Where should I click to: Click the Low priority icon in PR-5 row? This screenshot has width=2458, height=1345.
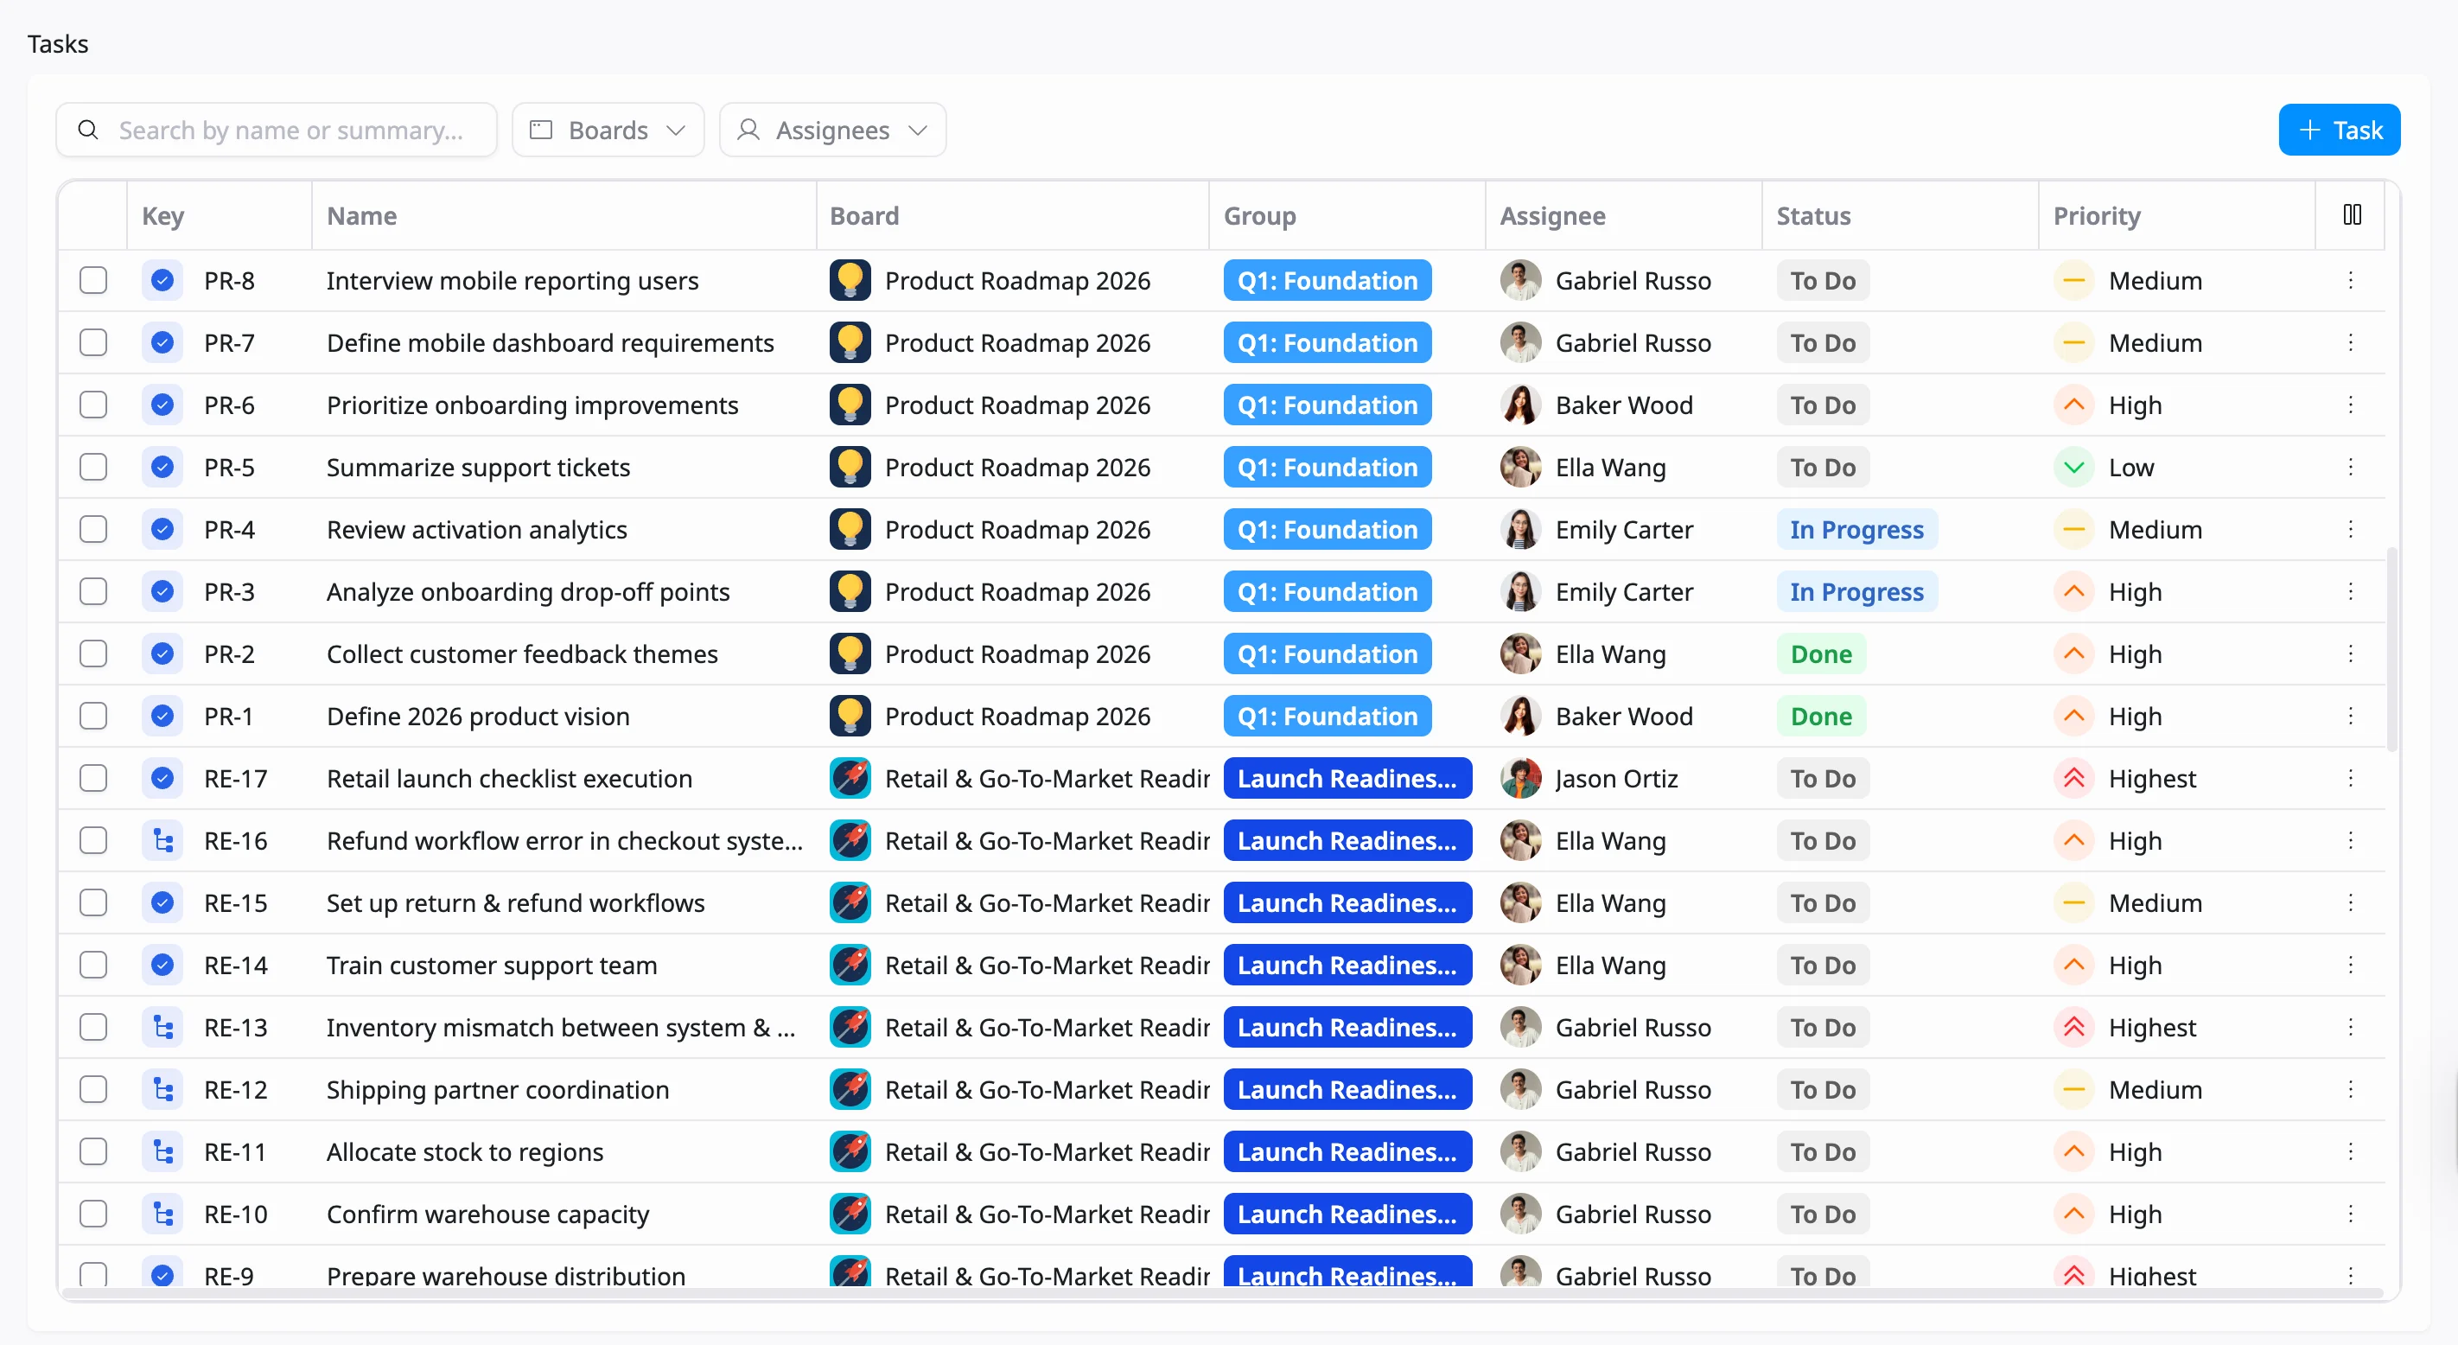pos(2073,467)
